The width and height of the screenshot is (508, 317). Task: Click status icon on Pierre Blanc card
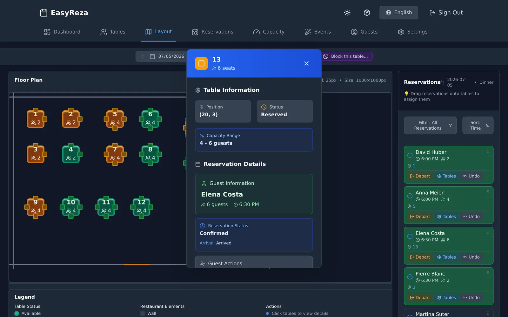[410, 277]
